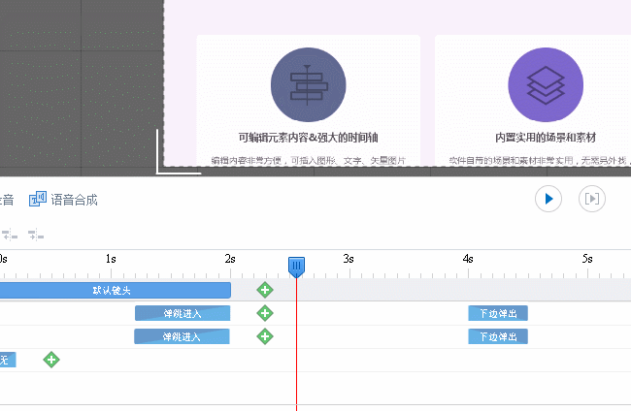
Task: Select the 默认镜头 camera clip
Action: [116, 291]
